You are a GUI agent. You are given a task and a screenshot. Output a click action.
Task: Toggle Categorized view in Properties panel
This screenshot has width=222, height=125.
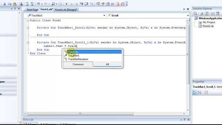pyautogui.click(x=195, y=93)
